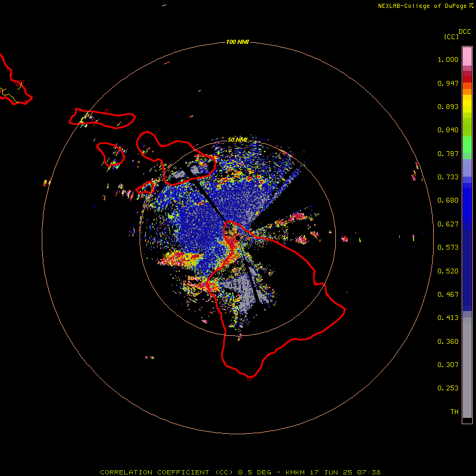Click the Correlation Coefficient caption at bottom
This screenshot has width=476, height=476.
(x=240, y=472)
